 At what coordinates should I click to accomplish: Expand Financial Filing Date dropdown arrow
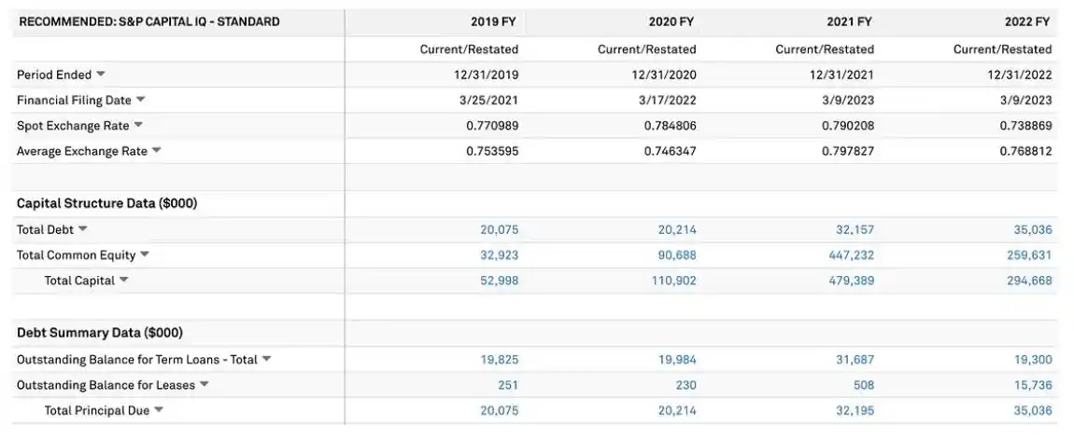point(141,100)
